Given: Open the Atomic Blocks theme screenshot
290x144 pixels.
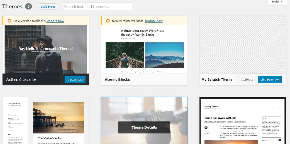Looking at the screenshot, I should coord(144,50).
